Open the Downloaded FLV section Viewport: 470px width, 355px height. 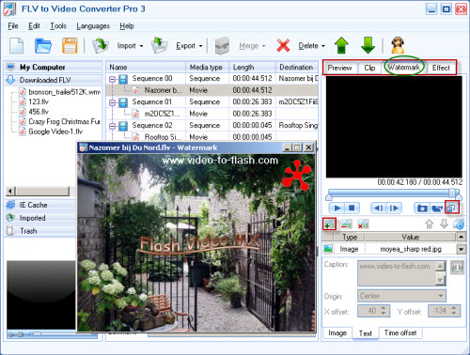(x=54, y=80)
